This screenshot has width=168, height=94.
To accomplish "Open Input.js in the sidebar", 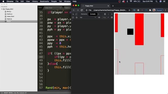I will [x=9, y=19].
